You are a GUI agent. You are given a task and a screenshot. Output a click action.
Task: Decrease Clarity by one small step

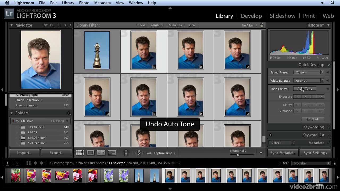tap(305, 105)
